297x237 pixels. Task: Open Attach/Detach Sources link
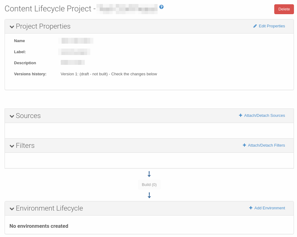tap(264, 116)
